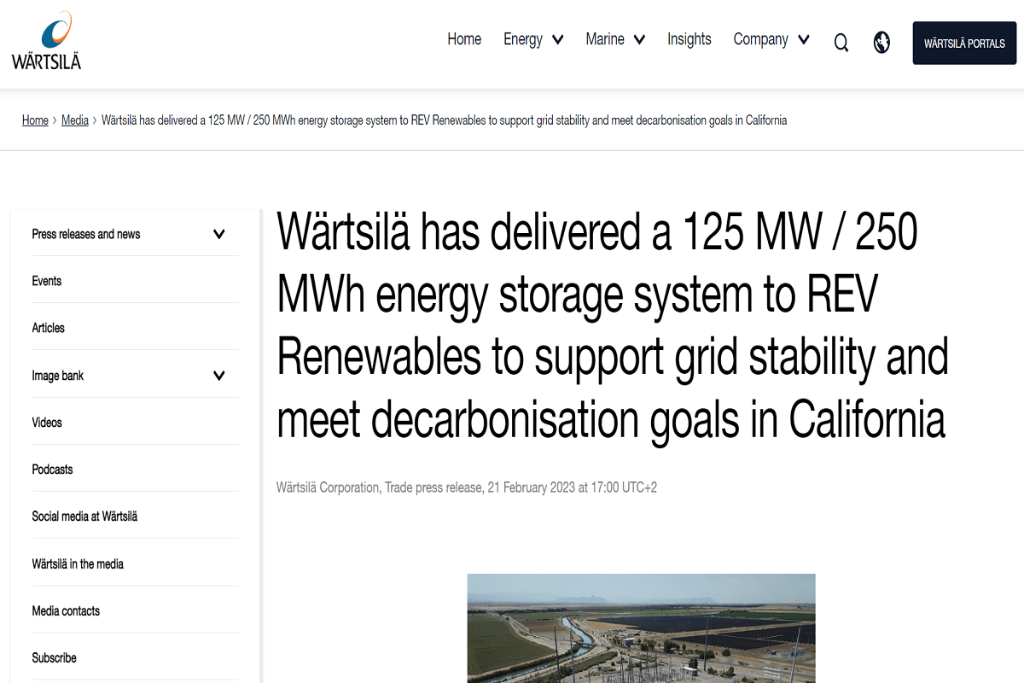Select Events in the sidebar

47,280
